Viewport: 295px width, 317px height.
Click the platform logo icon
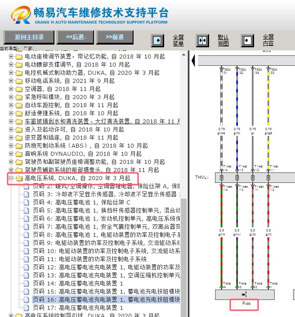point(21,15)
